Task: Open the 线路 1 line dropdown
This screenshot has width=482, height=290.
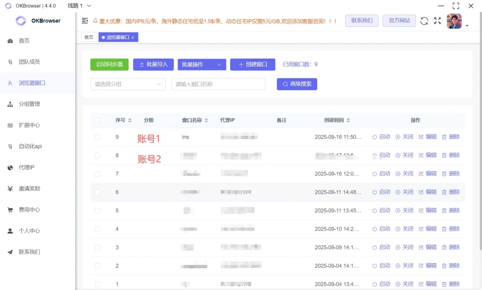Action: [x=79, y=6]
